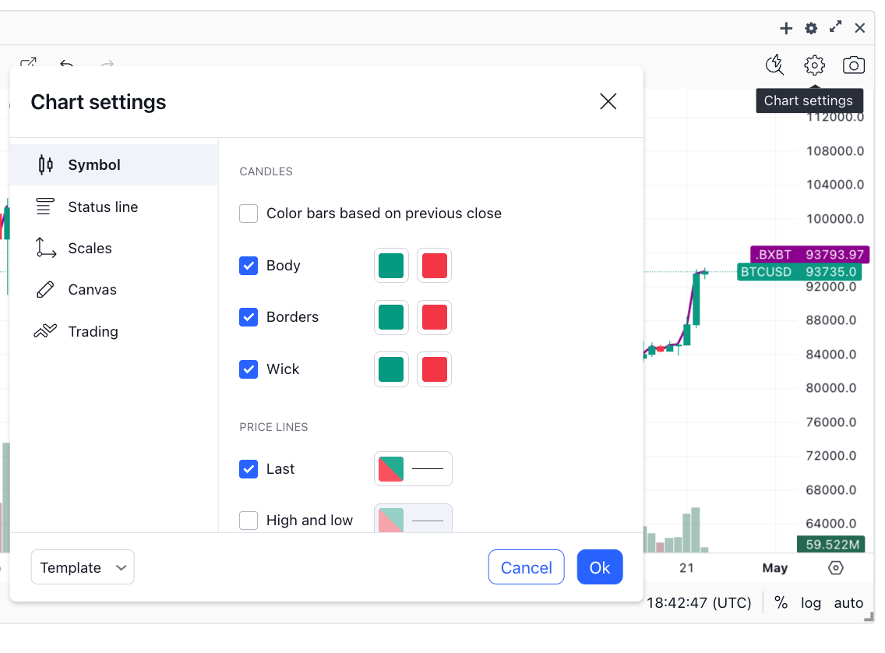Viewport: 885px width, 653px height.
Task: Confirm settings with the Ok button
Action: [x=599, y=567]
